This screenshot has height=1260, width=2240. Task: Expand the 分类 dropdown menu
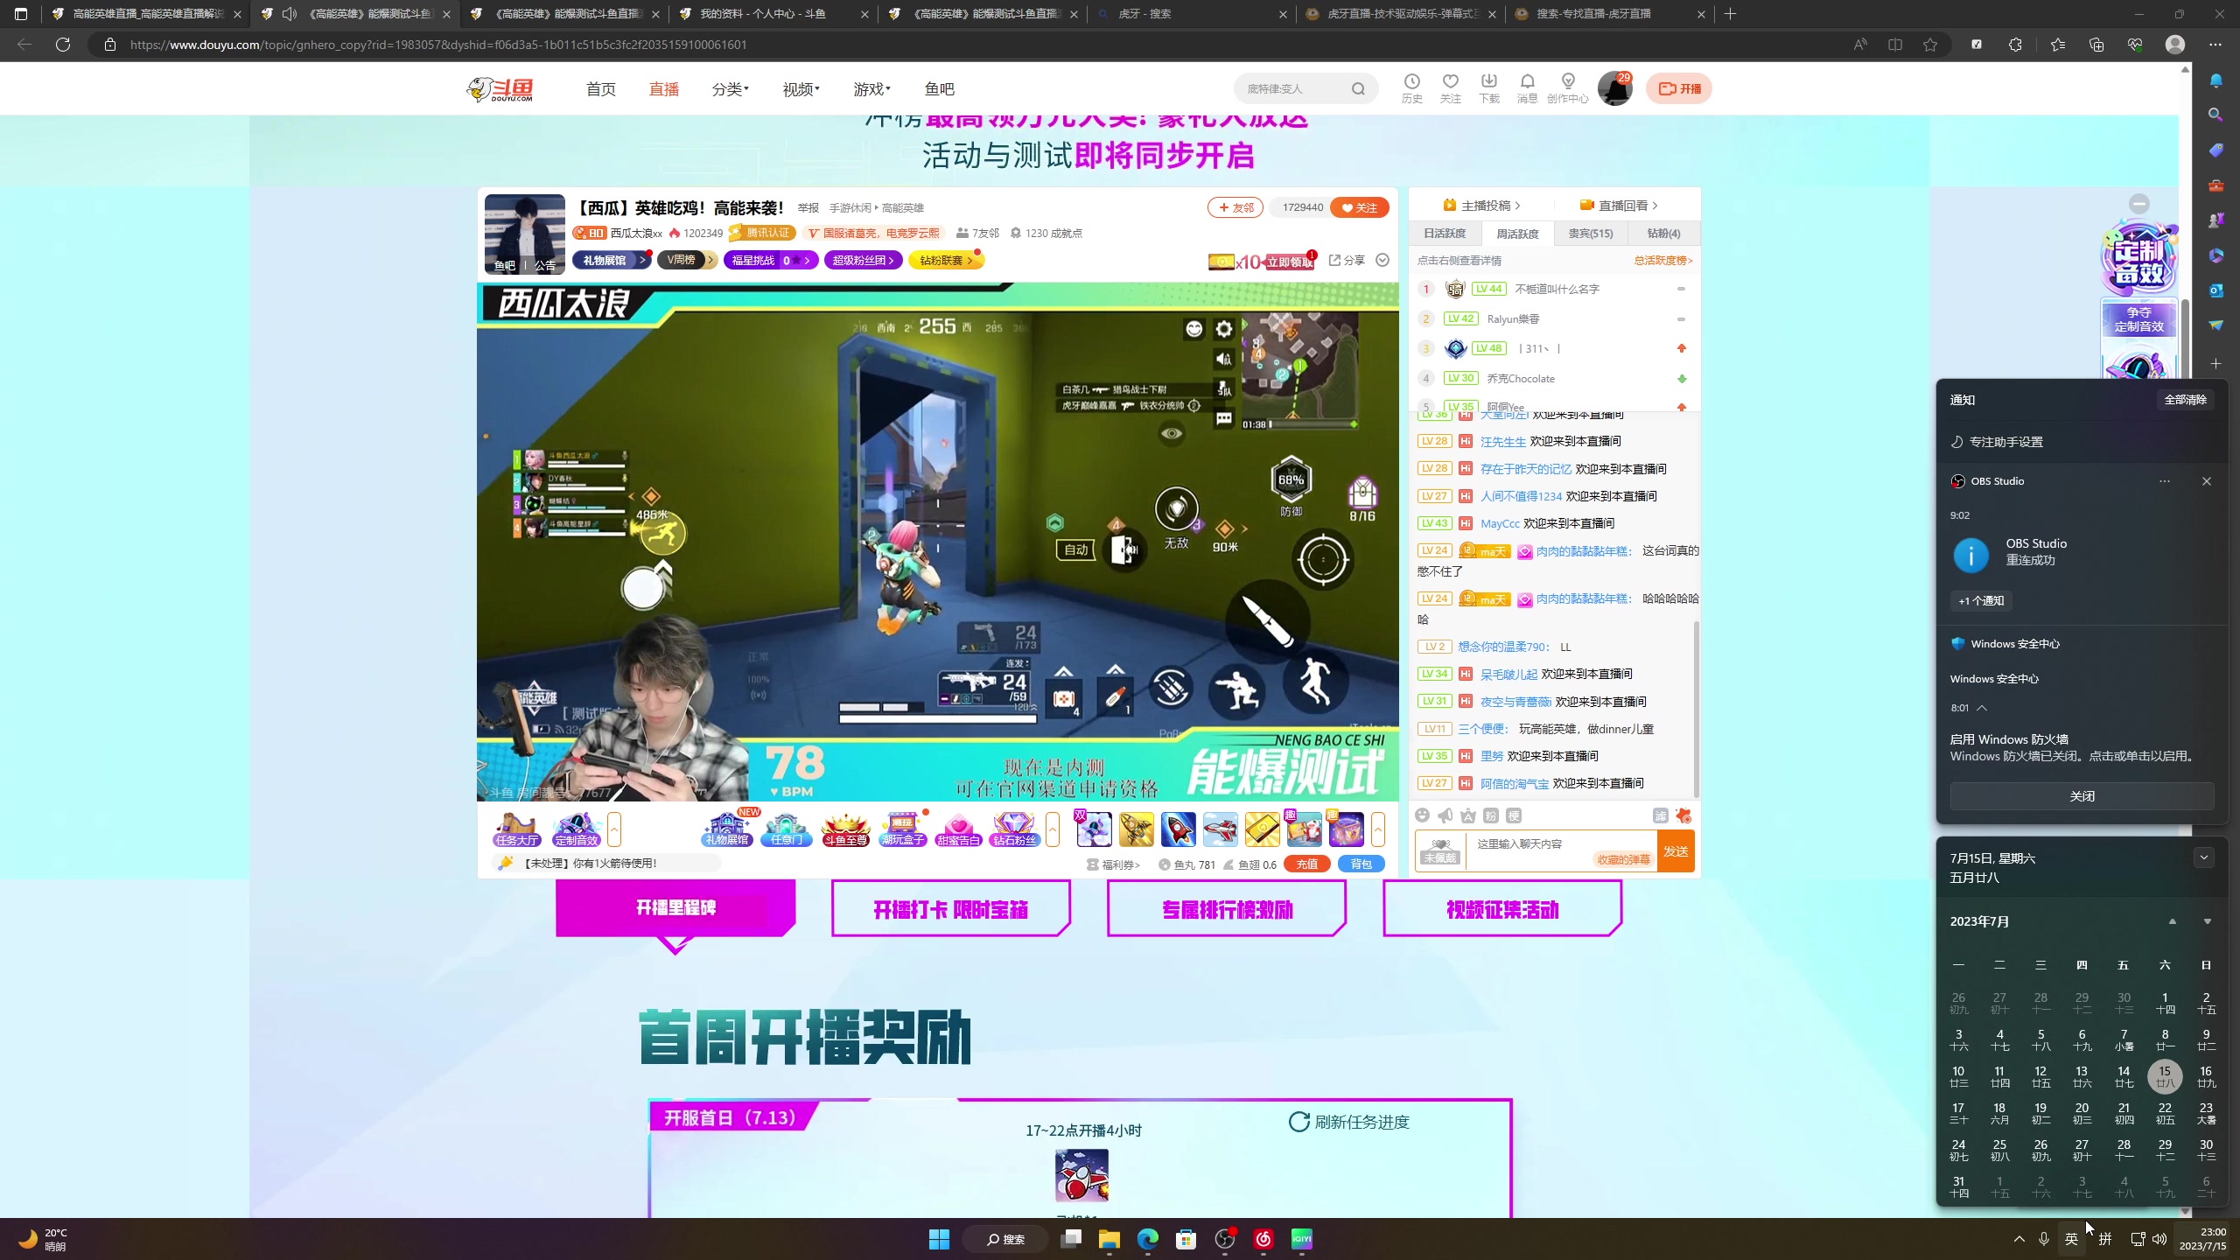(x=730, y=89)
